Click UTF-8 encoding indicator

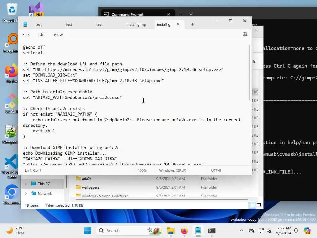tap(216, 170)
